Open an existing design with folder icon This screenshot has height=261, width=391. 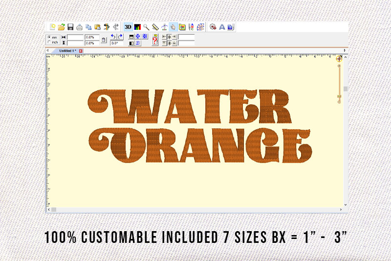[62, 27]
